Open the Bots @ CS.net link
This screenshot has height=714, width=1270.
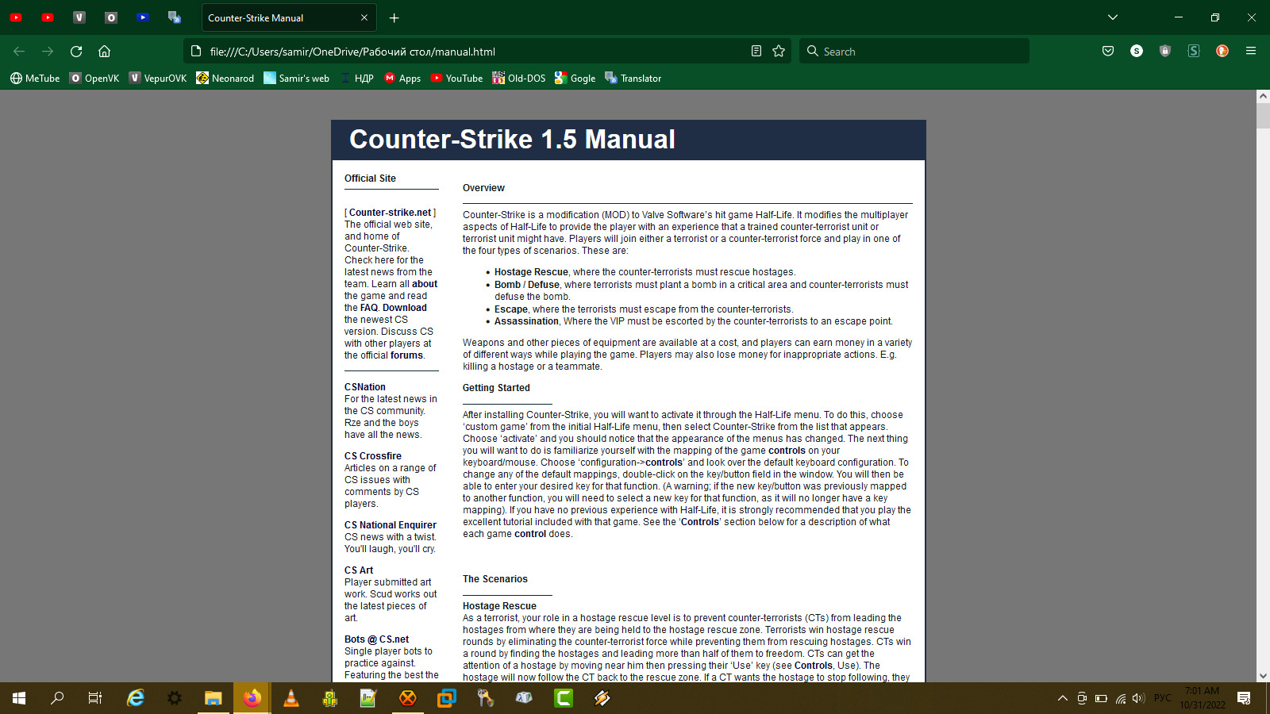(377, 639)
